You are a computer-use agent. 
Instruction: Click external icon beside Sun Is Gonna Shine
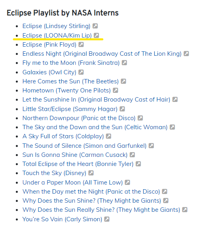point(132,155)
